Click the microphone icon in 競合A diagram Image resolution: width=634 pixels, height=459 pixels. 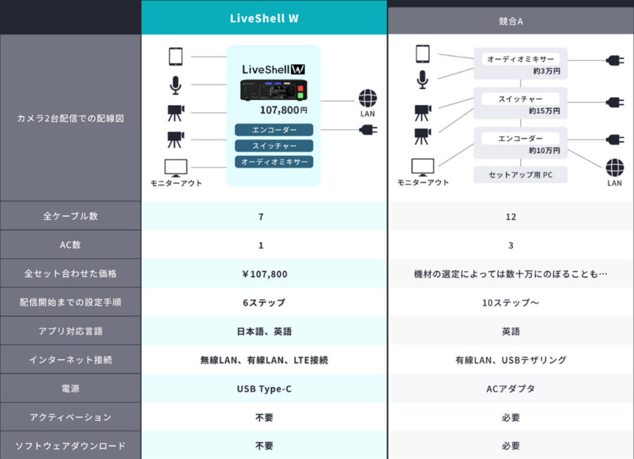click(x=422, y=79)
